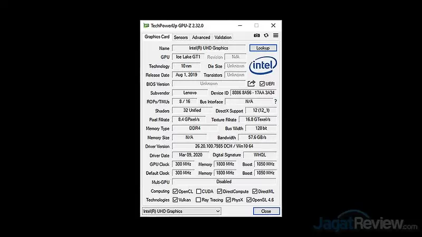The width and height of the screenshot is (422, 237).
Task: Click the Close button at bottom
Action: coord(266,211)
